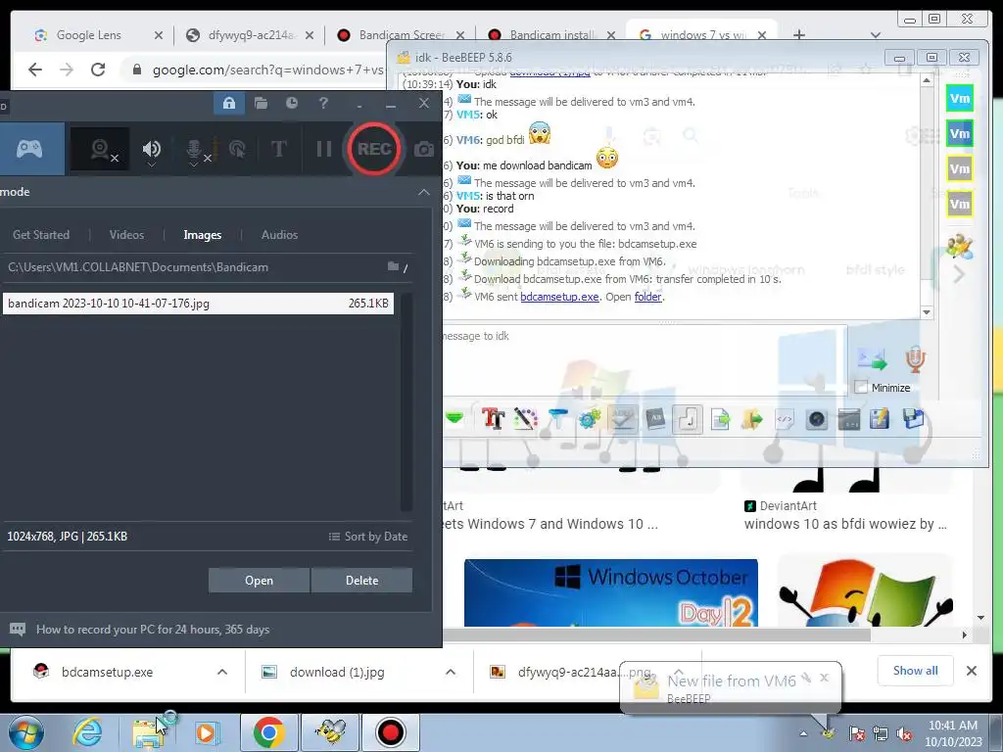Click Show all downloads button in Chrome
The height and width of the screenshot is (752, 1003).
[916, 670]
